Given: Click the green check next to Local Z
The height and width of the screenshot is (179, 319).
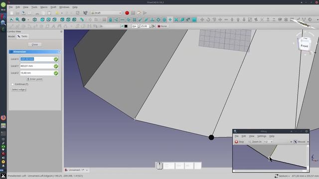Looking at the screenshot, I should pos(56,73).
